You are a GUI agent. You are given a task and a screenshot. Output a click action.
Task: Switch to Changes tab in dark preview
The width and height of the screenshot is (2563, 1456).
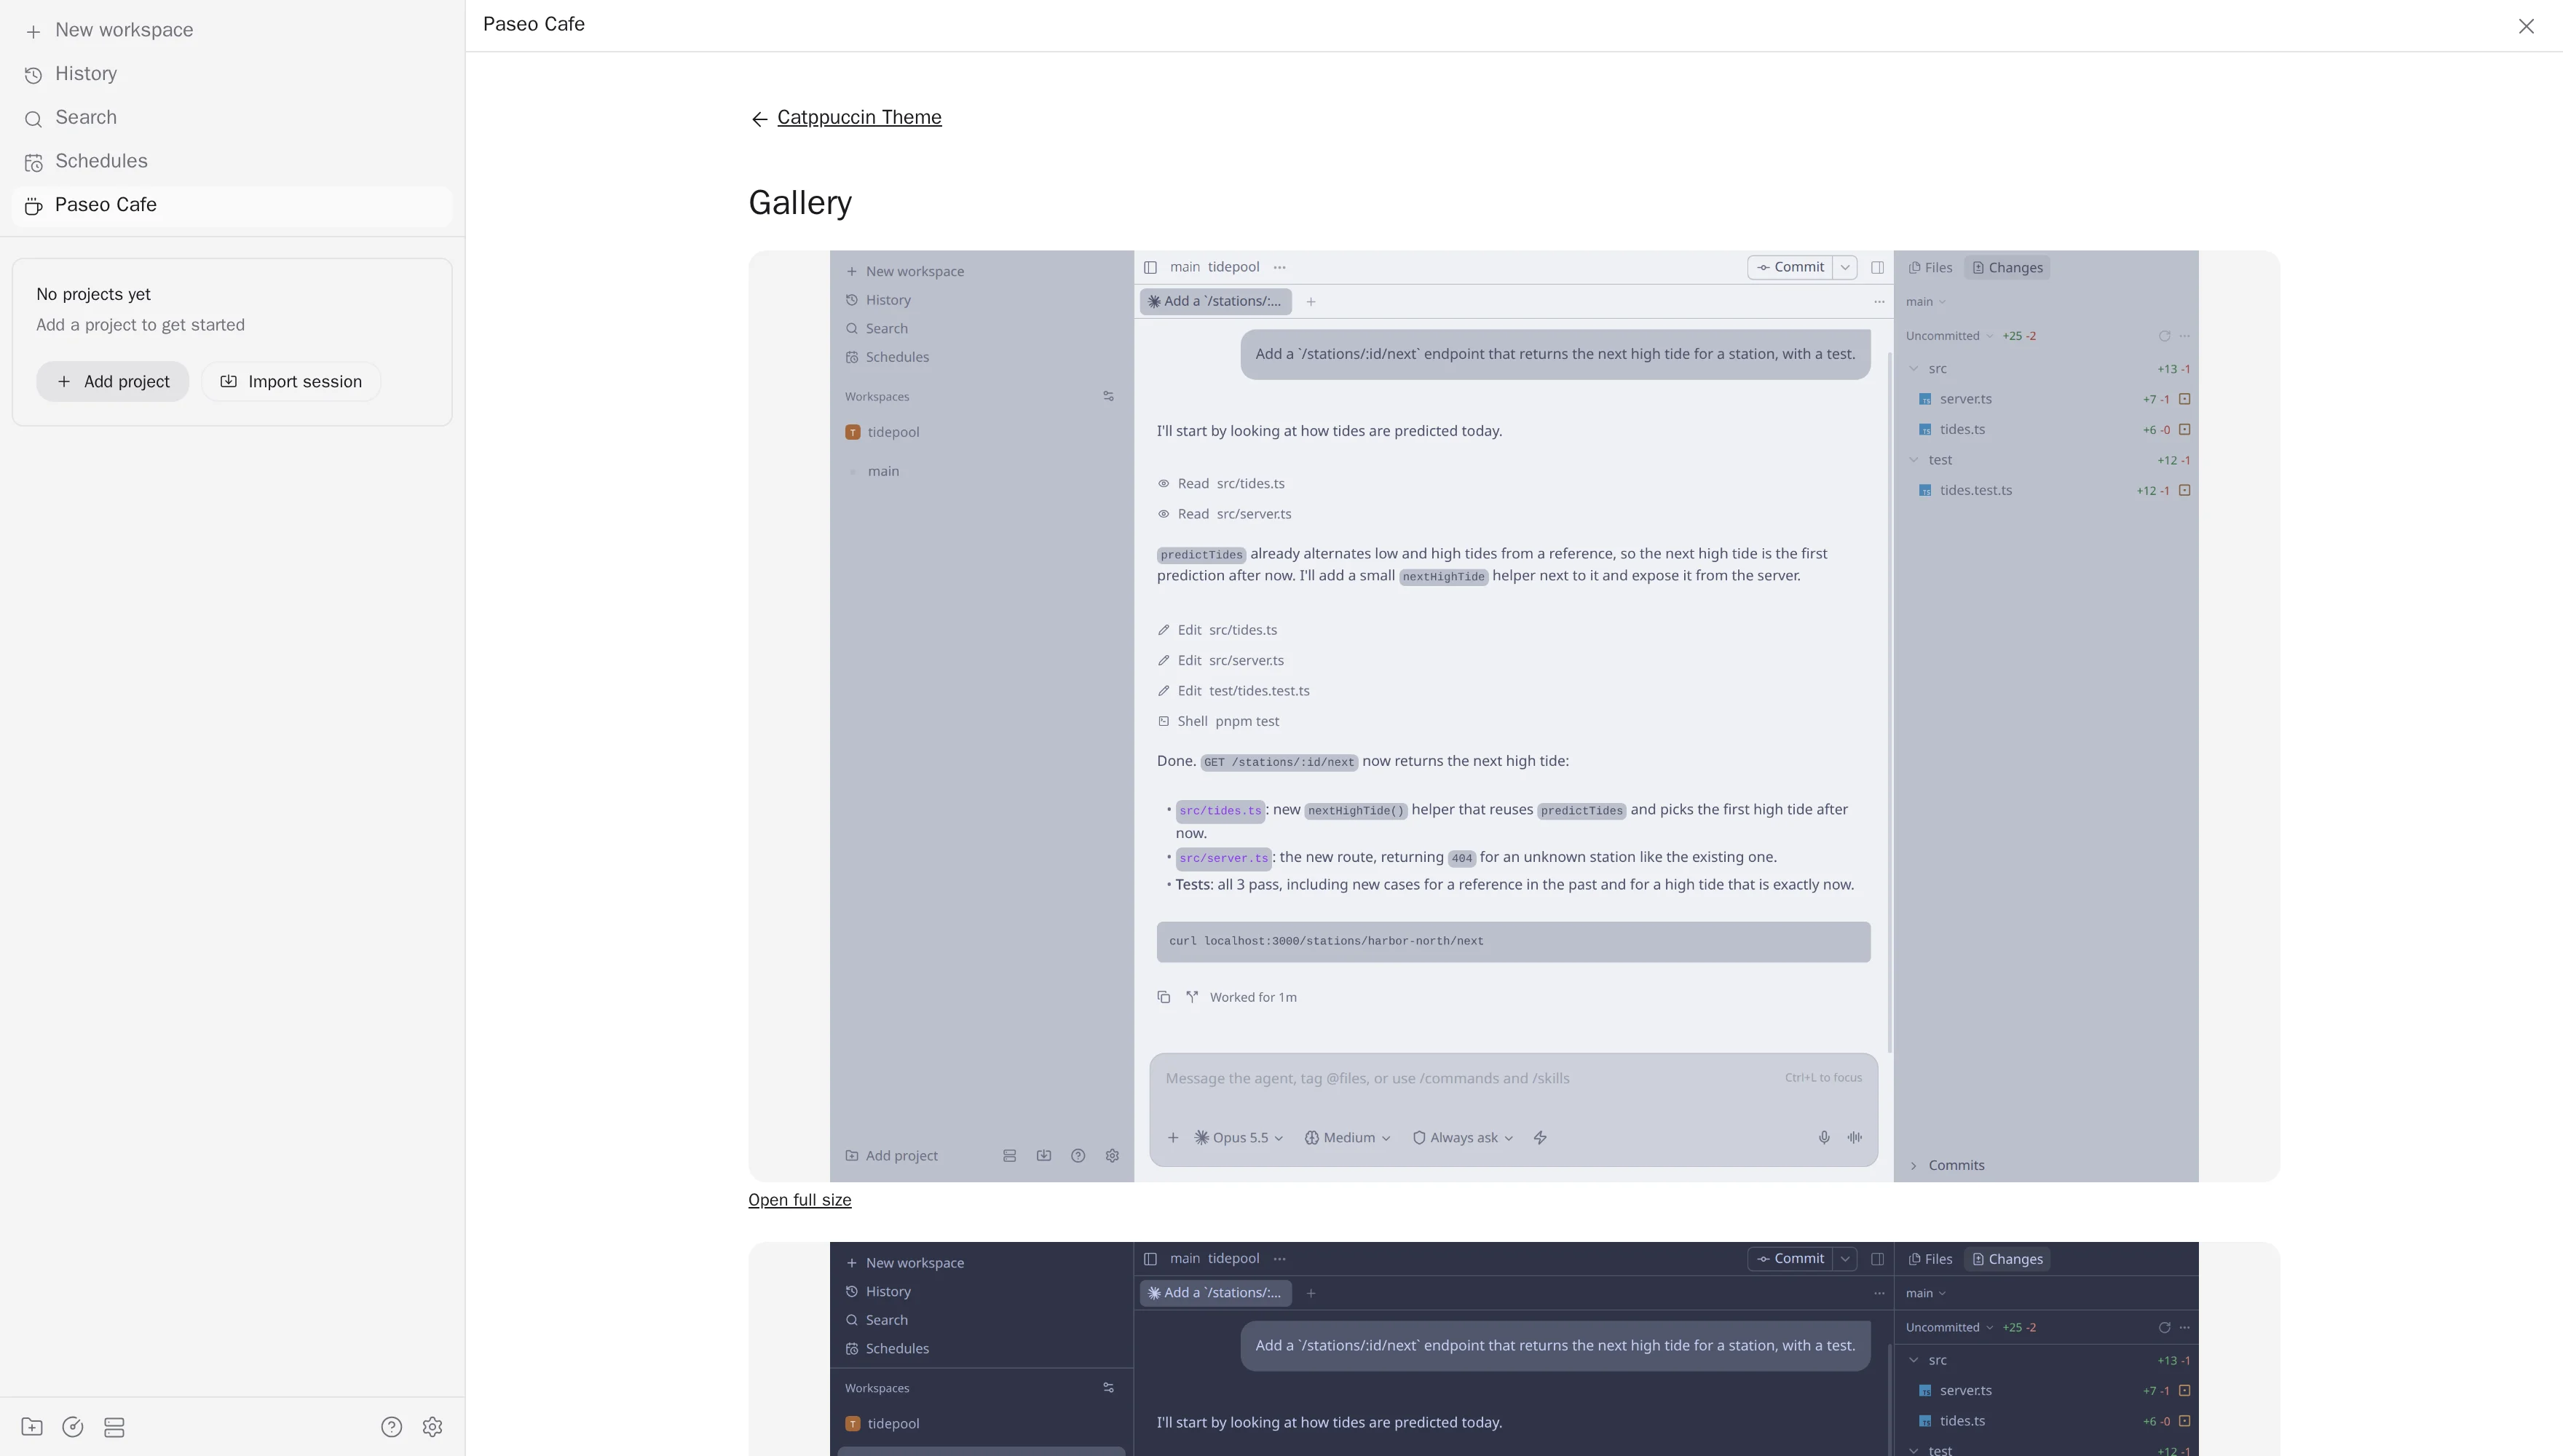pyautogui.click(x=2007, y=1260)
